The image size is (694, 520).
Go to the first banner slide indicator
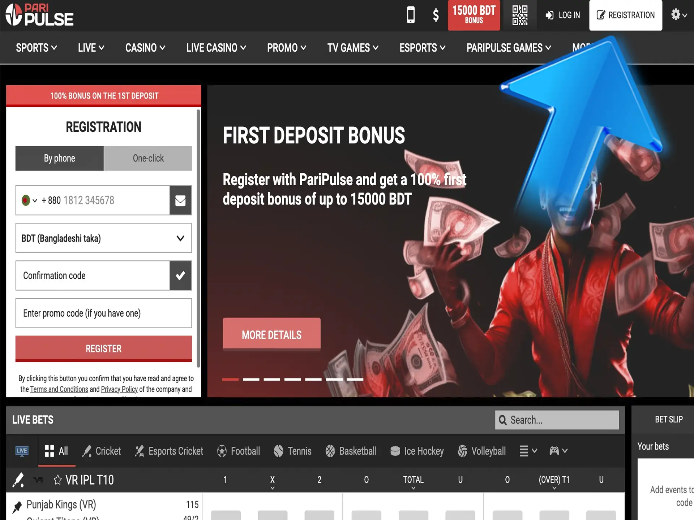click(230, 380)
